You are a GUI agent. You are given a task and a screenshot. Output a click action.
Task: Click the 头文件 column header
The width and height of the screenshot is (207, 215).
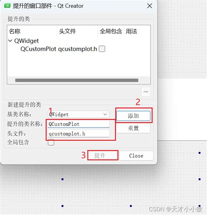[77, 31]
